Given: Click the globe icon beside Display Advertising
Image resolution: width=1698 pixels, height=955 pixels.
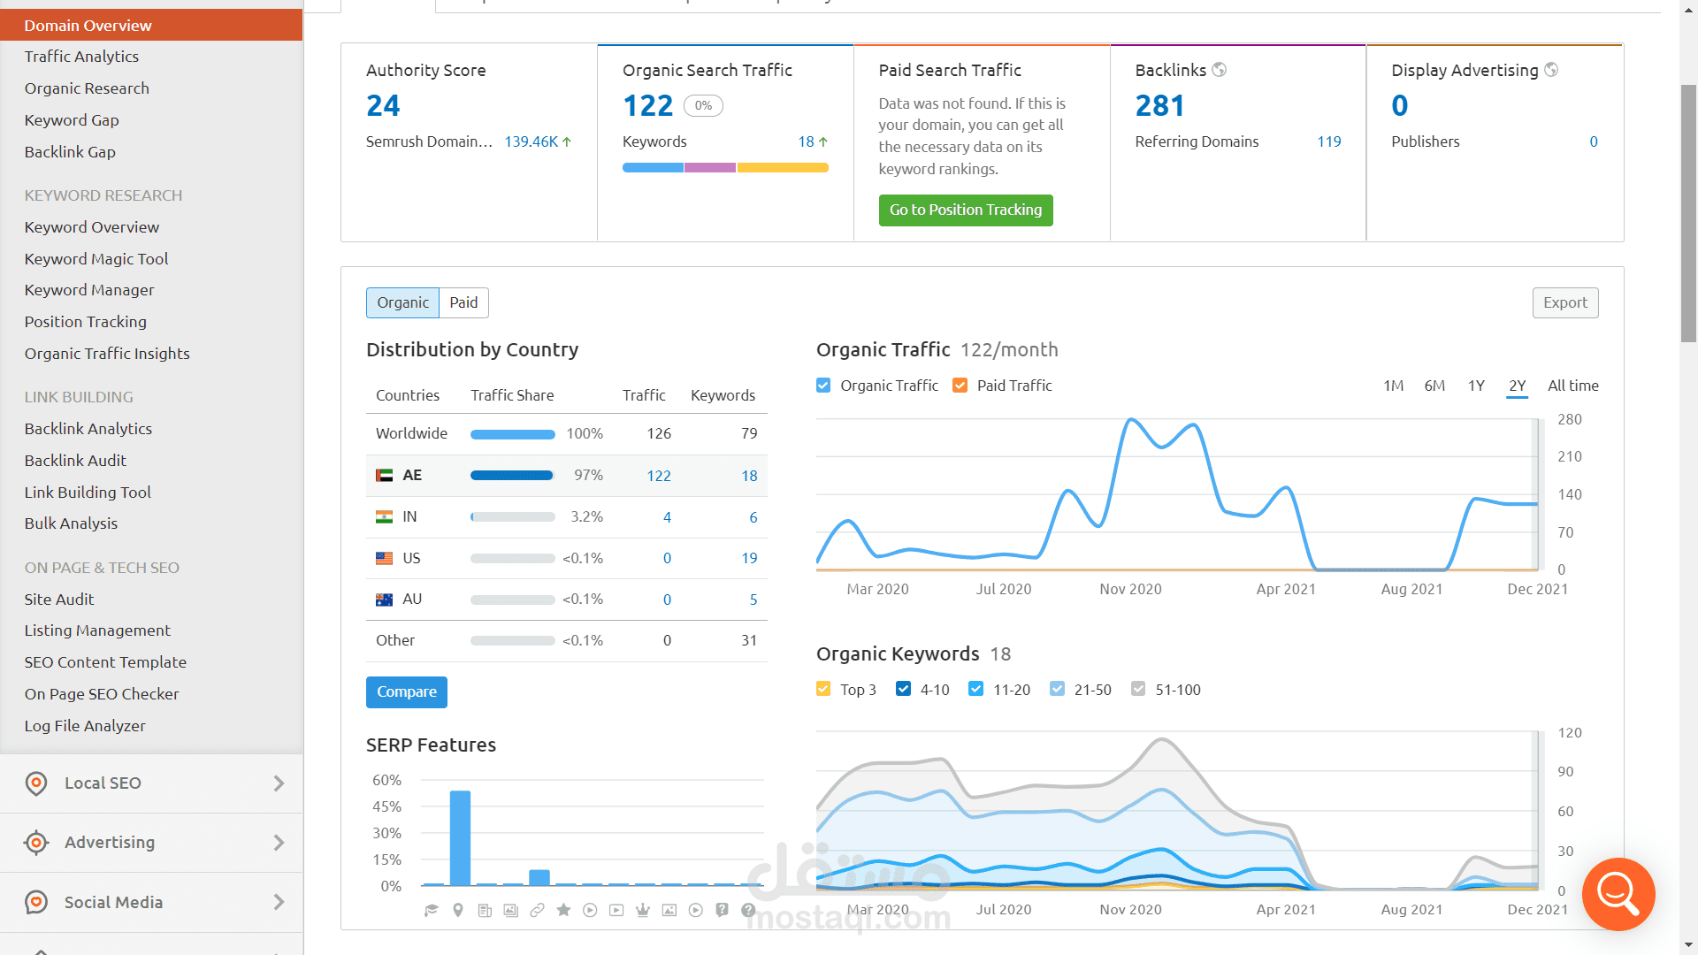Looking at the screenshot, I should tap(1551, 70).
